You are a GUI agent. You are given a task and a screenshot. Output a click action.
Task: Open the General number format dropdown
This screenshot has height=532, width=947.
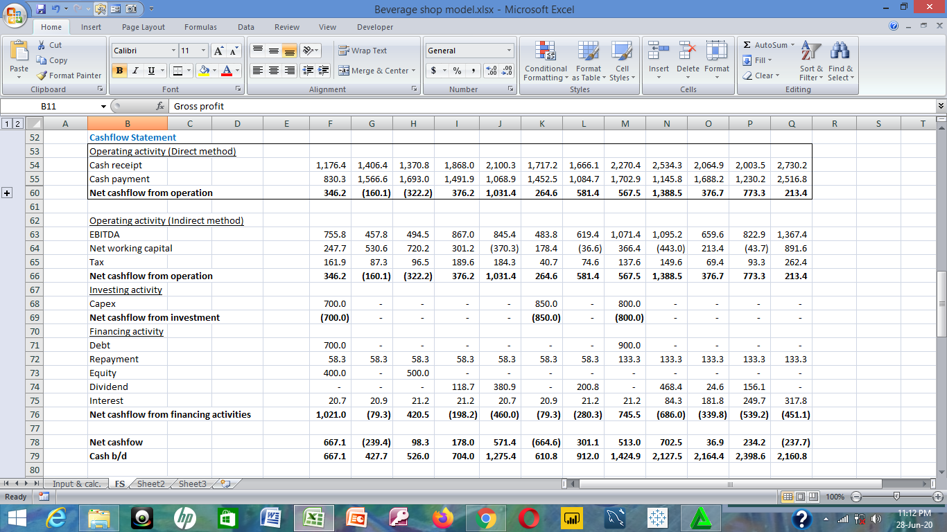click(508, 51)
